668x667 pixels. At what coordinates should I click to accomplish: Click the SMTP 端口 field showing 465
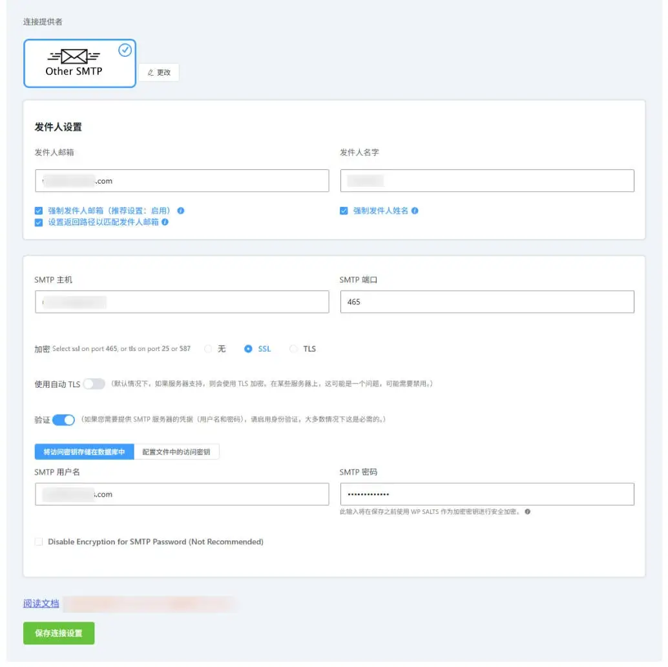click(487, 302)
